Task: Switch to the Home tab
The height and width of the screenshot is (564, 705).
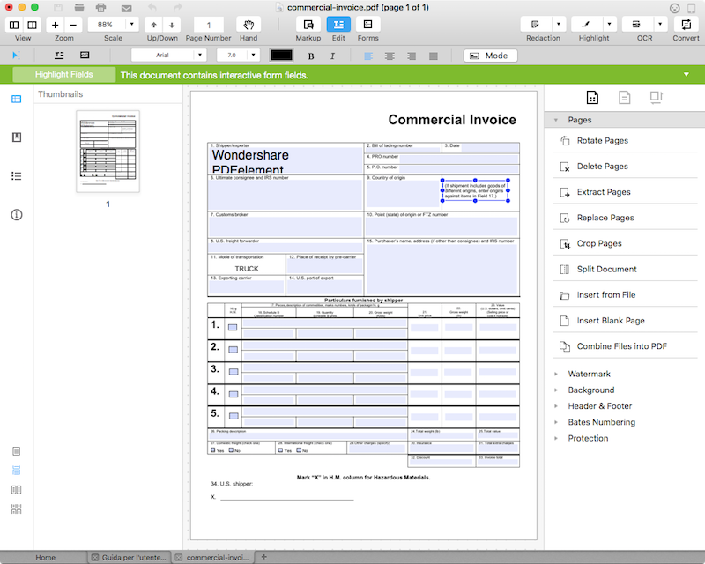Action: click(x=46, y=557)
